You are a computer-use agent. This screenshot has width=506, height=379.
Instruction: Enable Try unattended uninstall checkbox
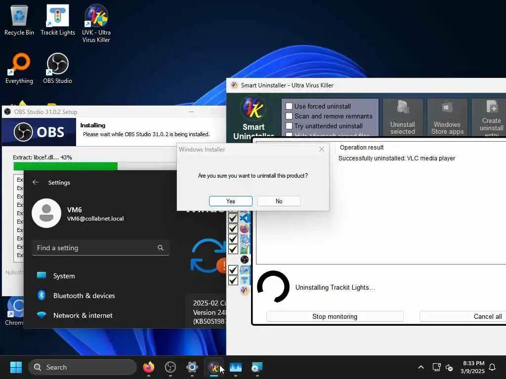tap(289, 126)
